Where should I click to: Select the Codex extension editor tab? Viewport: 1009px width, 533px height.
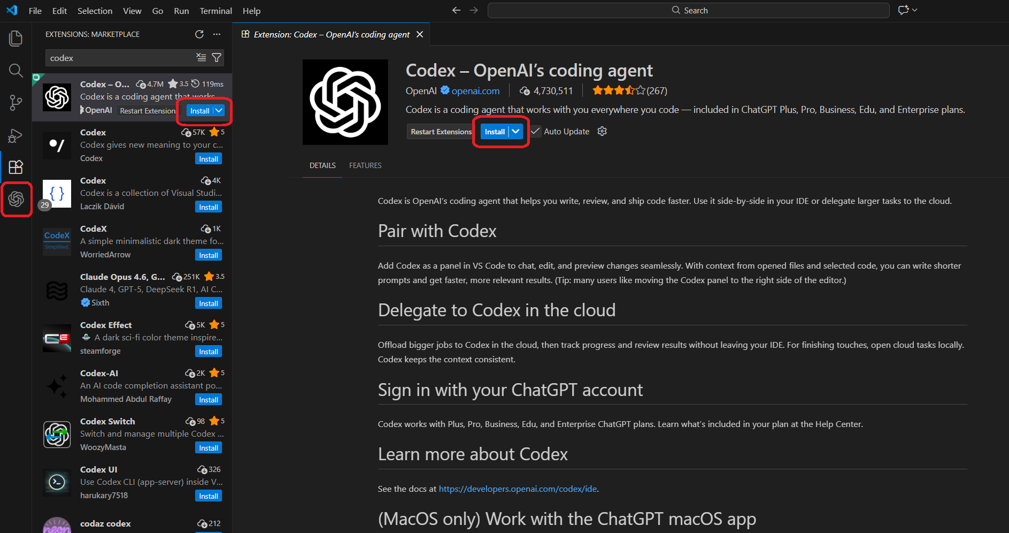pos(332,34)
